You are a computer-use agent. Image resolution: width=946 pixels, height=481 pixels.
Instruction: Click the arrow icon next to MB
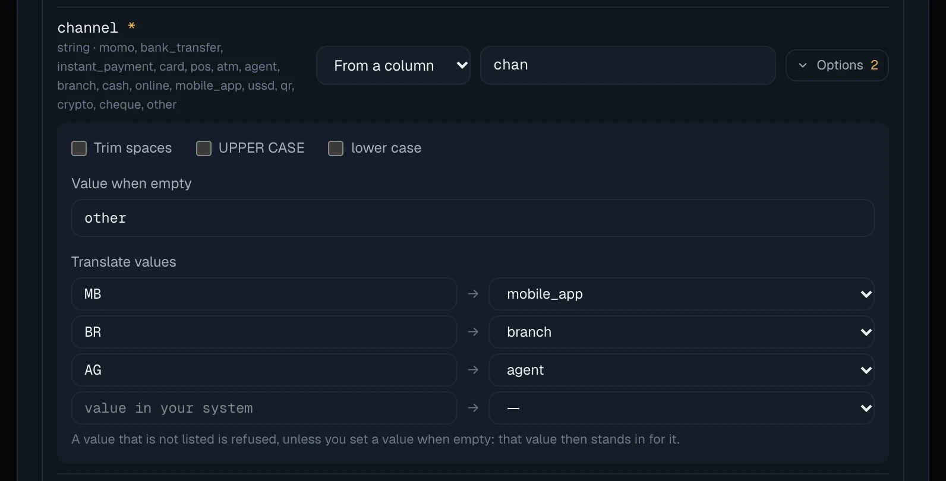pos(473,294)
